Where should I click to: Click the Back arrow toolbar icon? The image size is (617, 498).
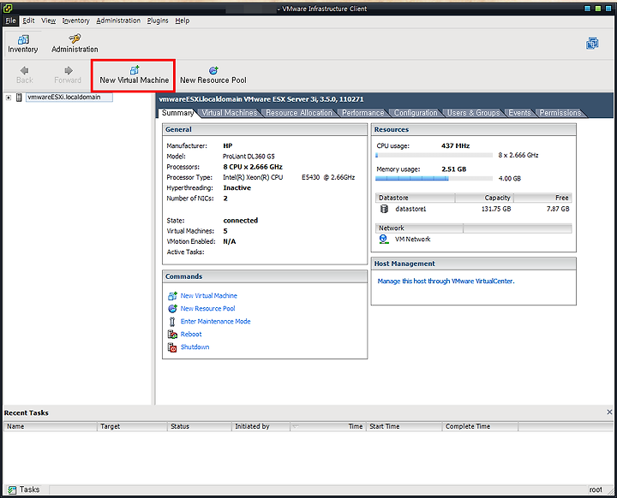[x=24, y=70]
